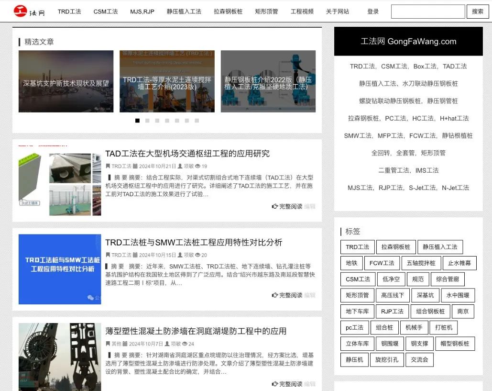Select the second carousel dot
Image resolution: width=492 pixels, height=391 pixels.
pyautogui.click(x=147, y=121)
